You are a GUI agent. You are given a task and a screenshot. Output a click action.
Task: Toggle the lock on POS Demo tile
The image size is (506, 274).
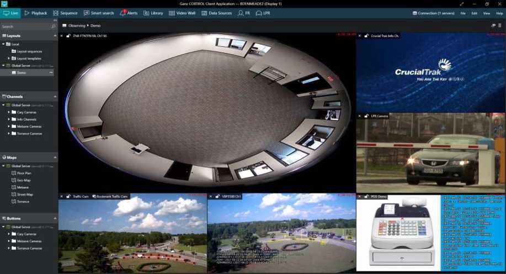(x=366, y=196)
